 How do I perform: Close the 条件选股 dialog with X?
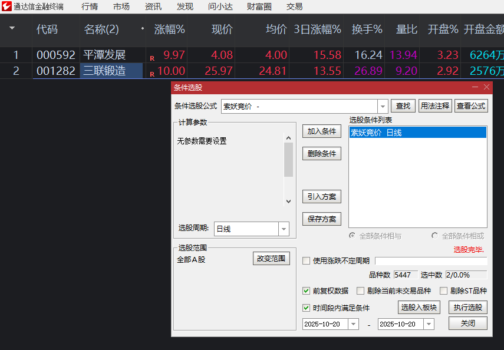(486, 87)
